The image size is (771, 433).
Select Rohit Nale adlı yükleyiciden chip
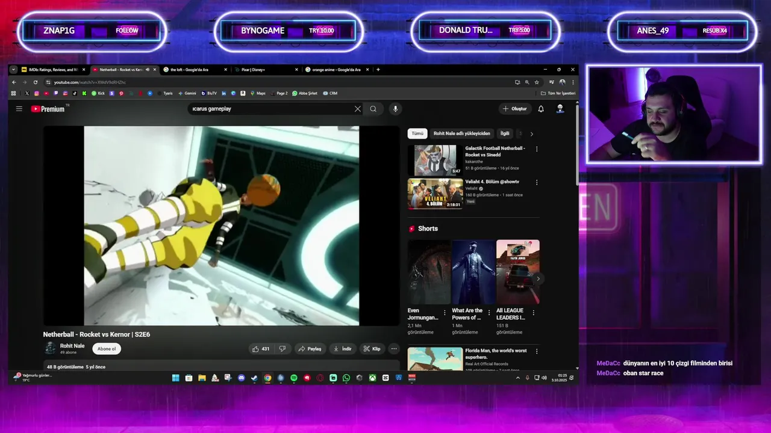[x=462, y=134]
